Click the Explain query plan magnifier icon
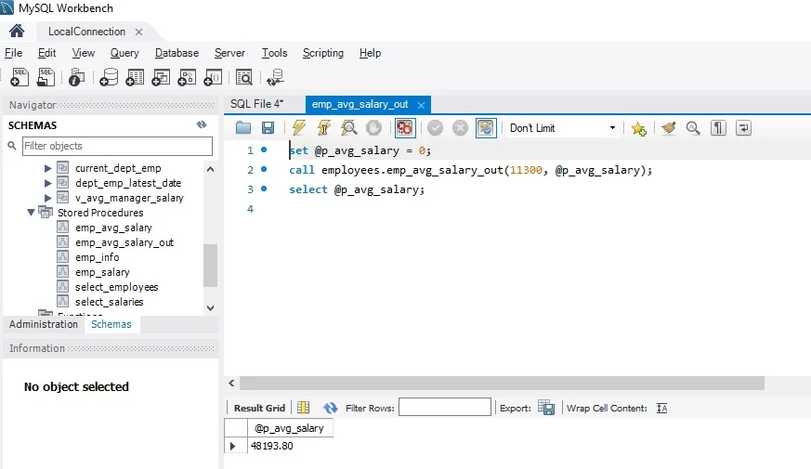The height and width of the screenshot is (469, 811). (x=348, y=128)
